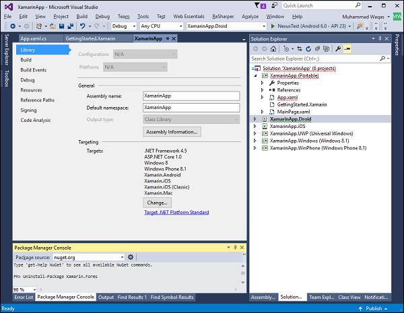Select the Build Events properties page
The height and width of the screenshot is (313, 404).
click(34, 70)
